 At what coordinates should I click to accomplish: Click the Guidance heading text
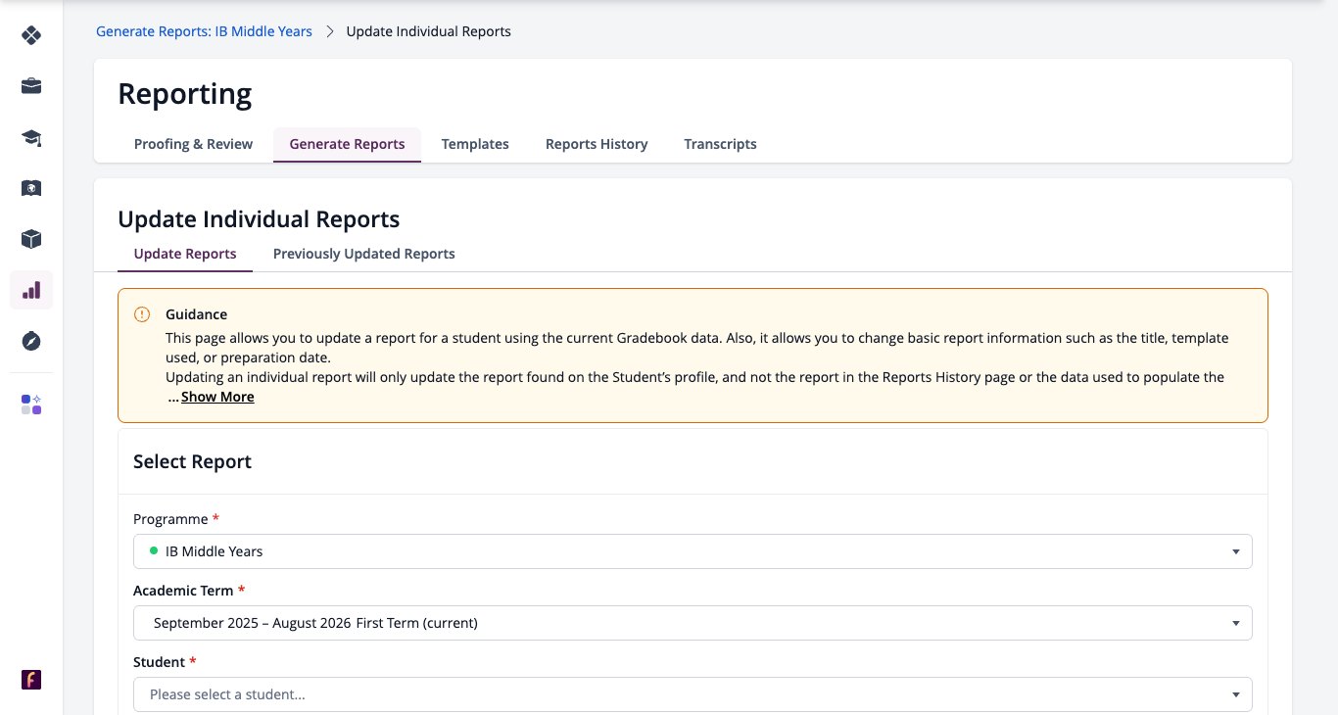196,314
